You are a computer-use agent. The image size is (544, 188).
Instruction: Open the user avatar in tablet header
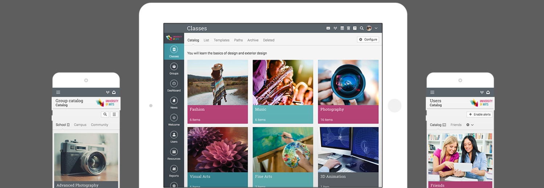pos(369,28)
